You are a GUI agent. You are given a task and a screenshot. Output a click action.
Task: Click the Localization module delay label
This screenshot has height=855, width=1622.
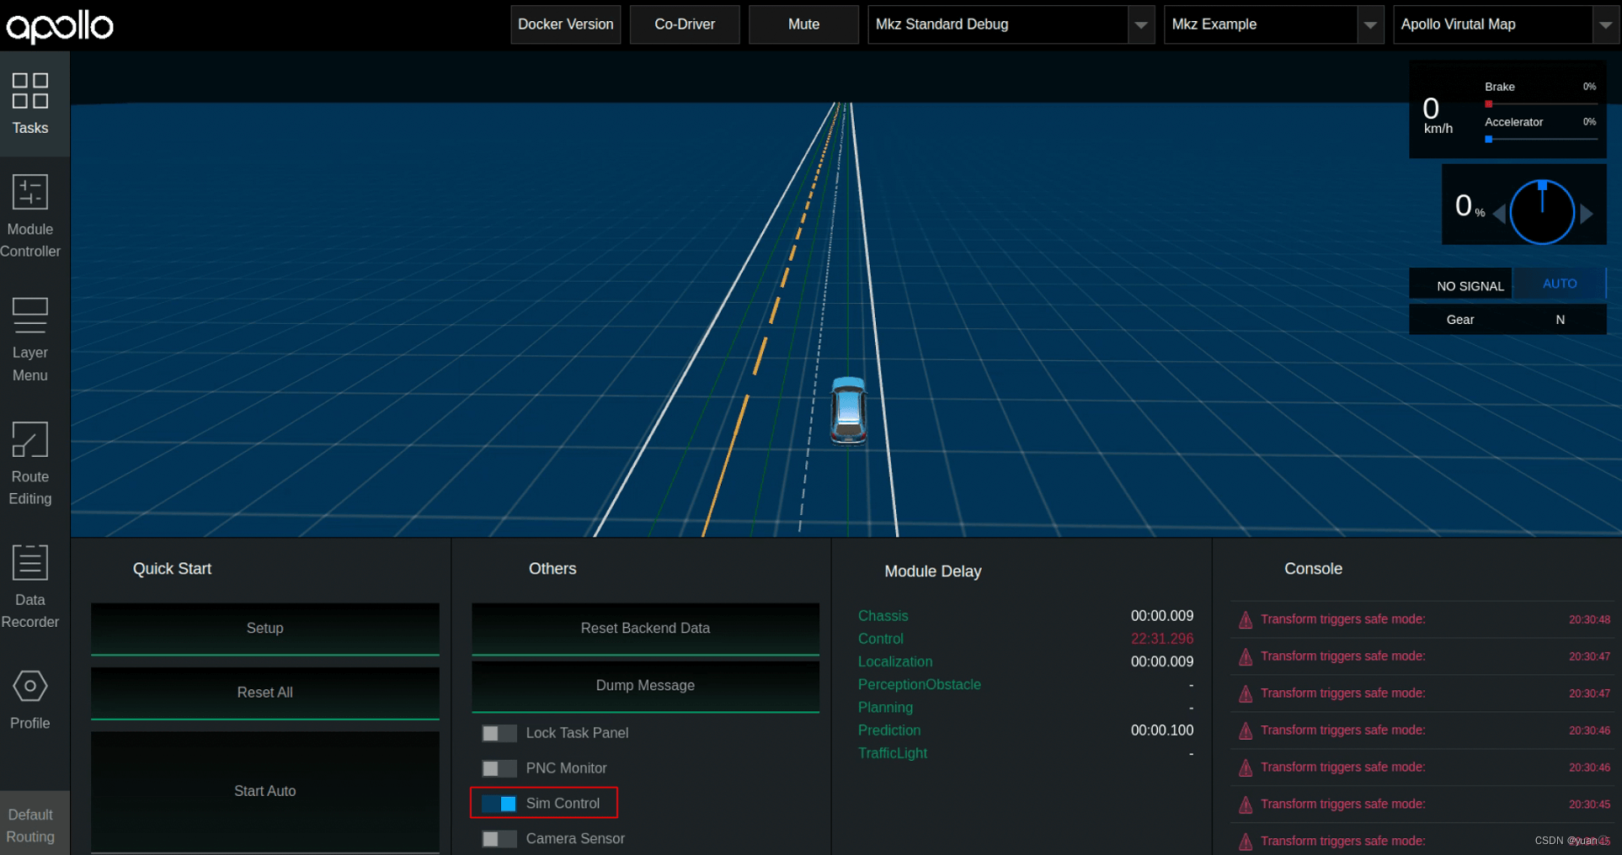895,661
